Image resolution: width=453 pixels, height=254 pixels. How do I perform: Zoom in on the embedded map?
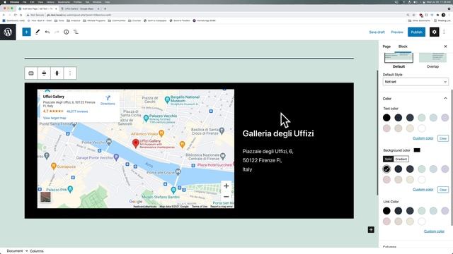(x=226, y=186)
